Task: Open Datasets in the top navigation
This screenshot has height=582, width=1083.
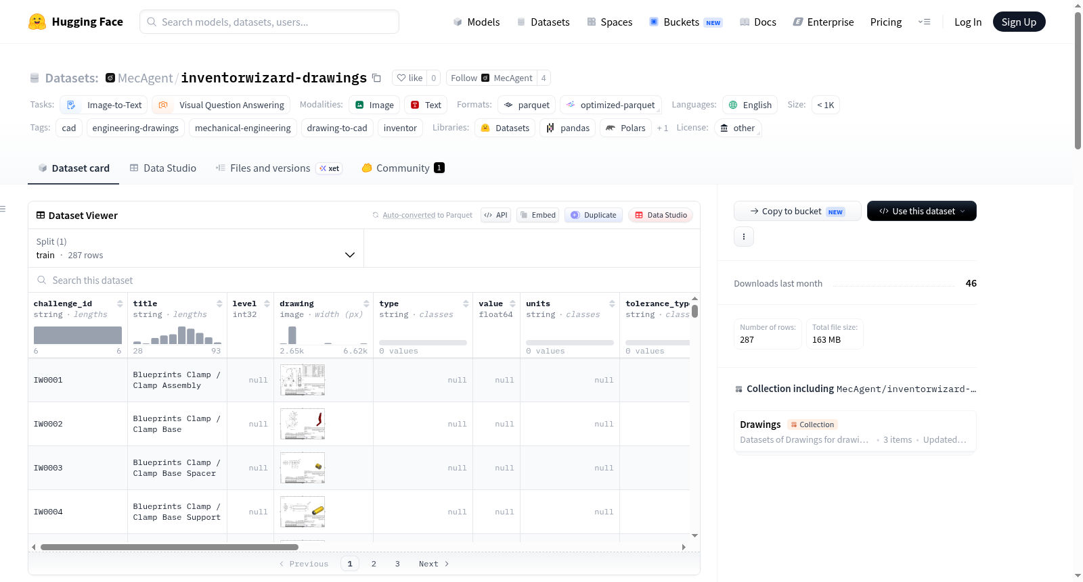Action: pos(543,22)
